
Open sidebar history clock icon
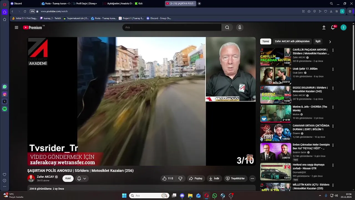[x=4, y=181]
